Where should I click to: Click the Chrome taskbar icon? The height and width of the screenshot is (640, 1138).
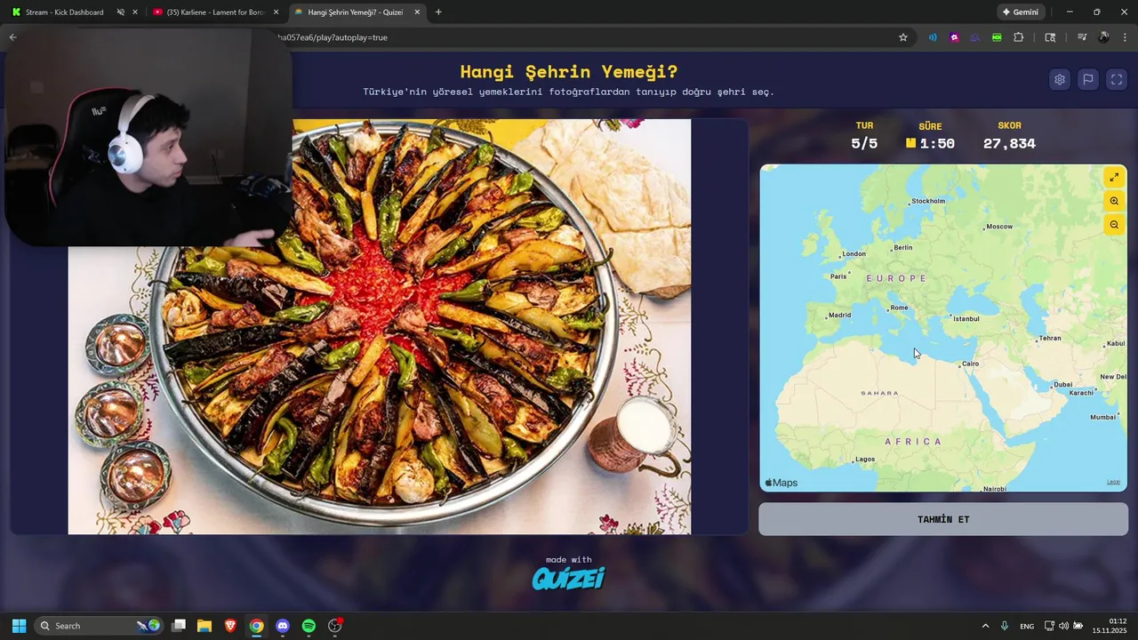pyautogui.click(x=256, y=626)
